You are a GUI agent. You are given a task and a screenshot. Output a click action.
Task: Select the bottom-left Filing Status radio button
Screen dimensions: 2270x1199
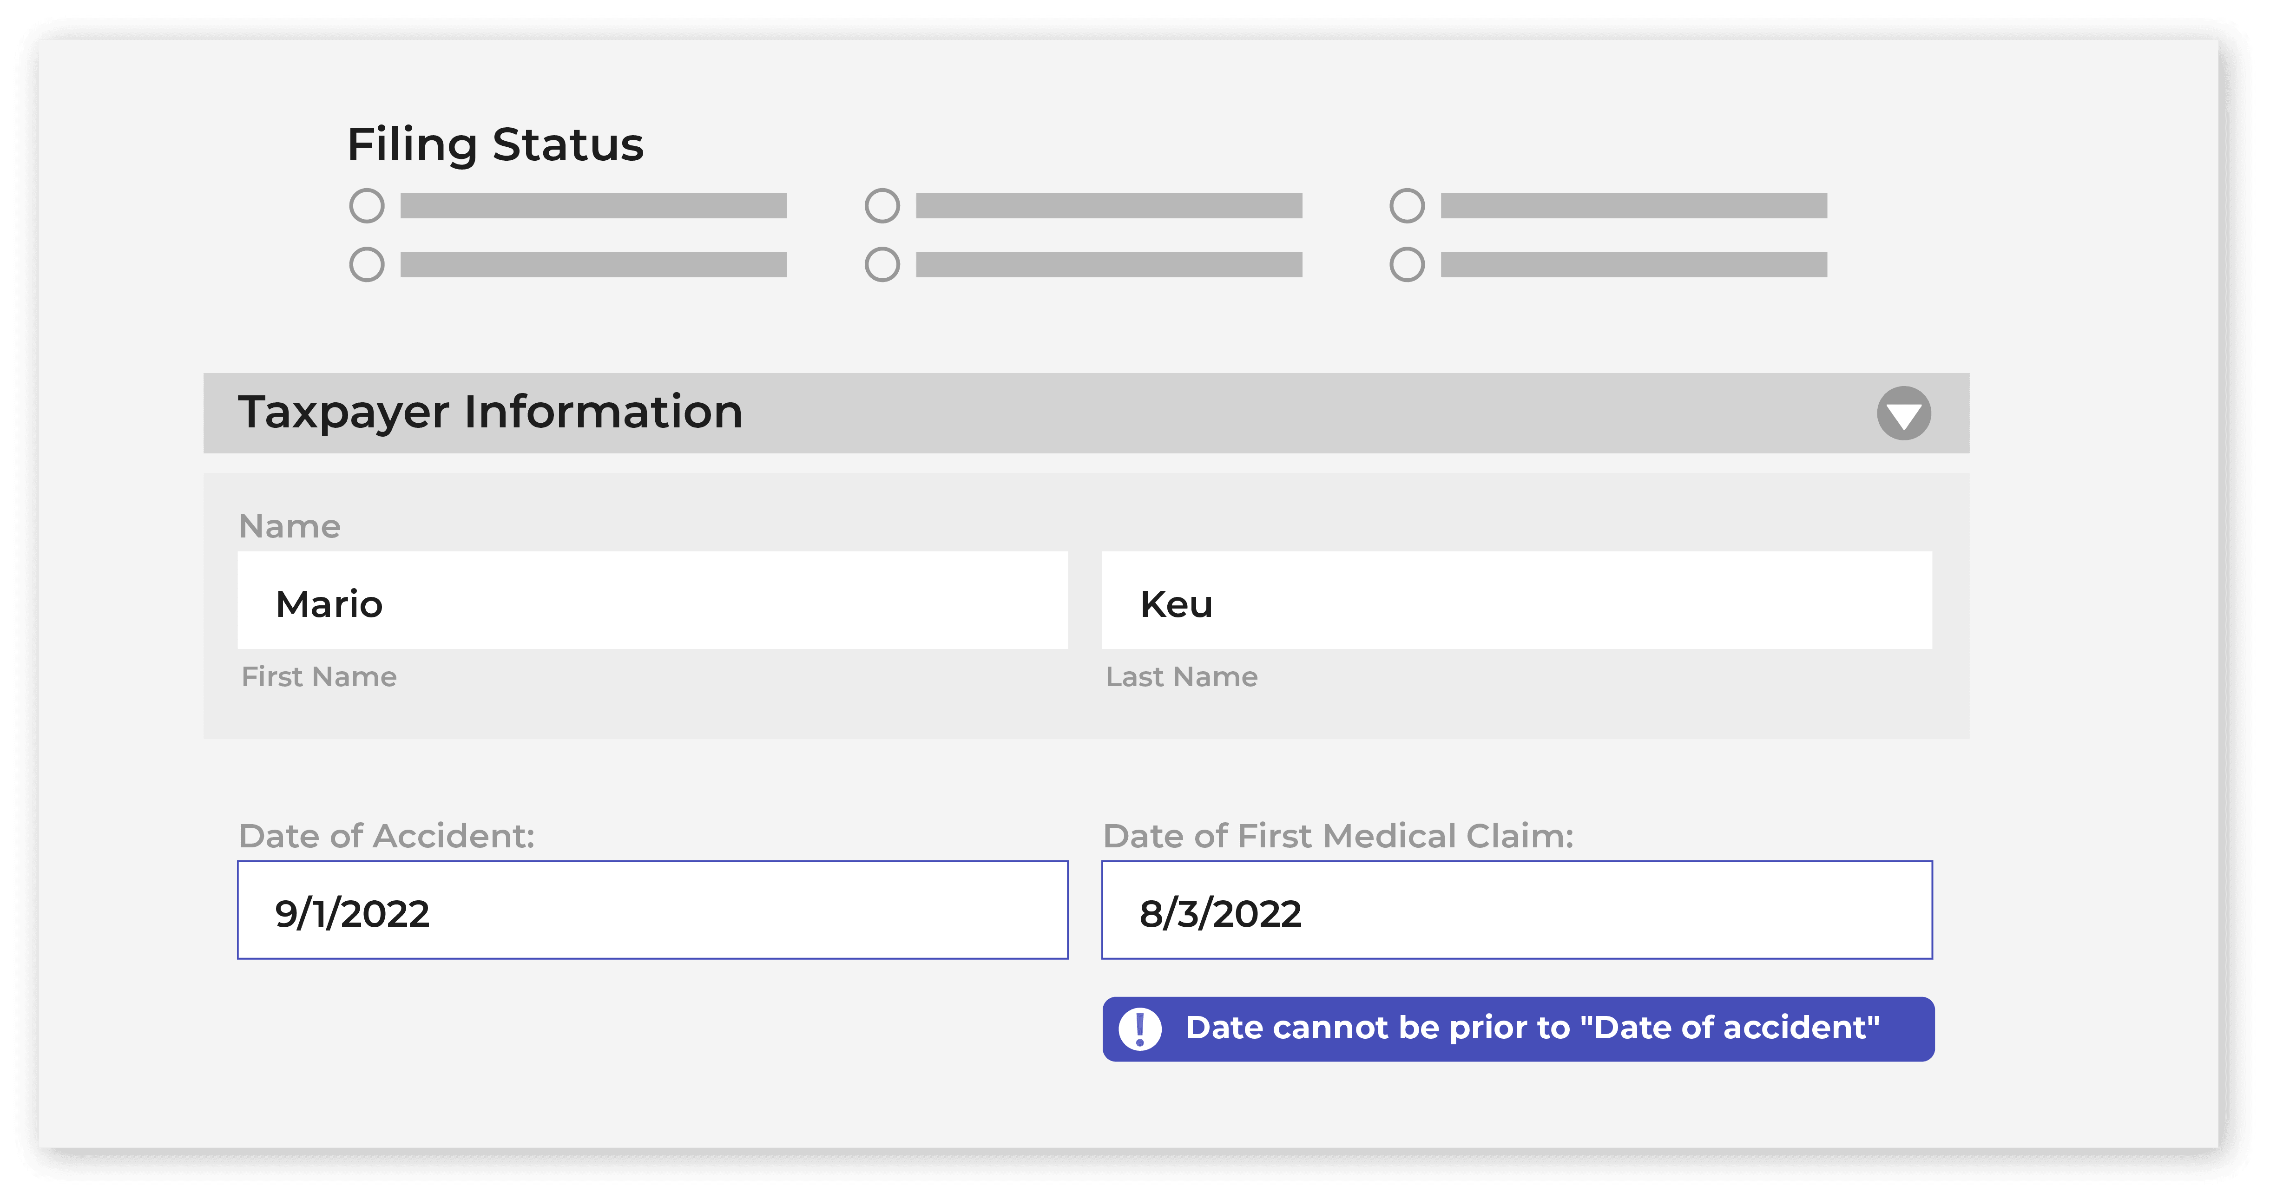(x=367, y=264)
